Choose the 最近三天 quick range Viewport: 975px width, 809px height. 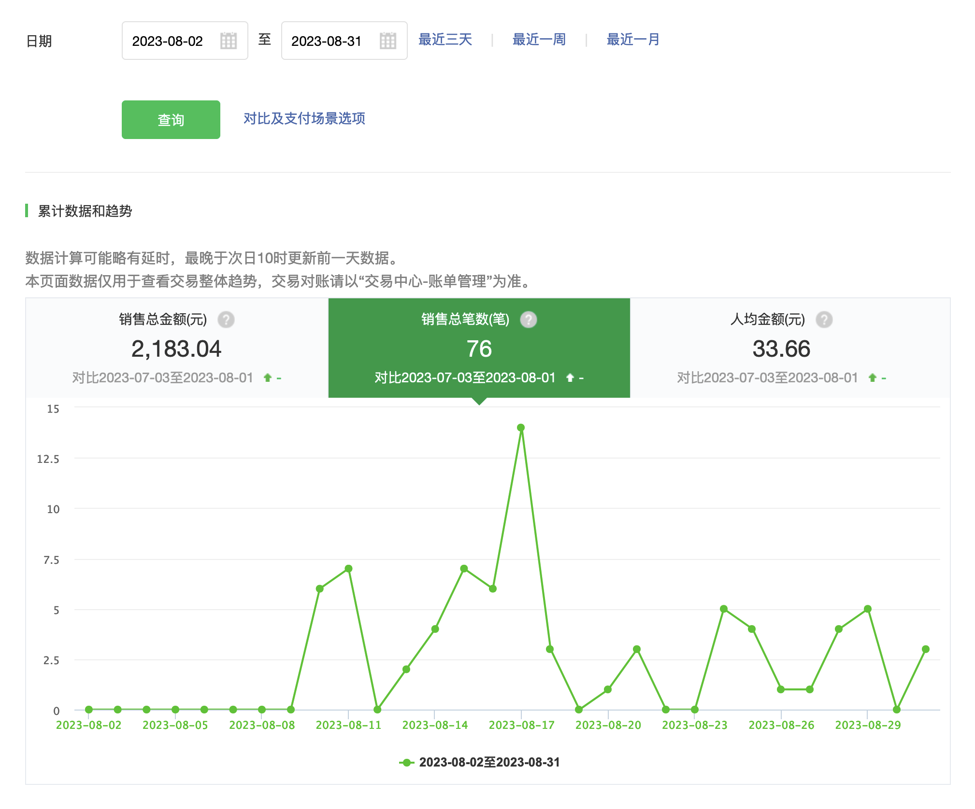click(x=444, y=40)
